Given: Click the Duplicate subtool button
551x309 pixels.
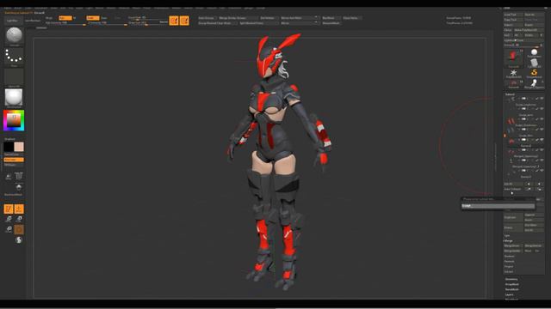Looking at the screenshot, I should pos(513,217).
